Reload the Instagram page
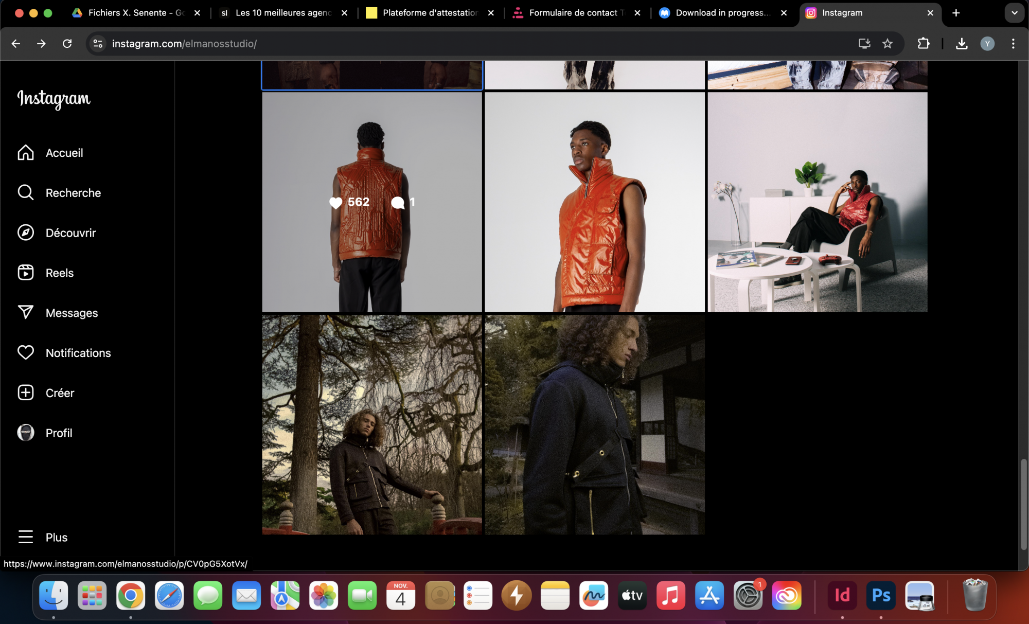This screenshot has width=1029, height=624. coord(67,44)
